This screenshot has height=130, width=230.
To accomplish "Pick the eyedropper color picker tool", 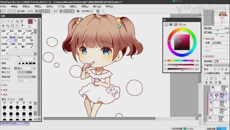I will [x=22, y=26].
